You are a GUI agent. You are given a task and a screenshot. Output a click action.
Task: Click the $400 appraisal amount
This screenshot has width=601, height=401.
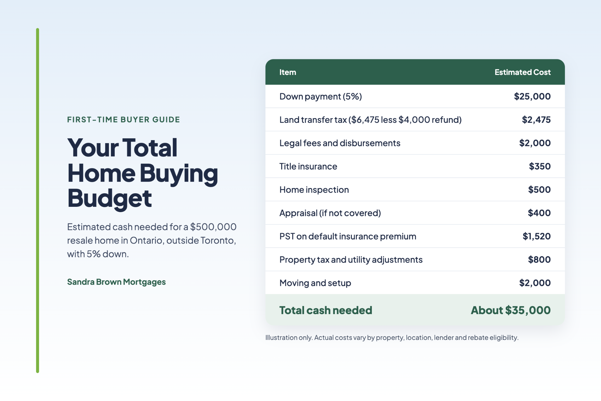[x=539, y=213]
